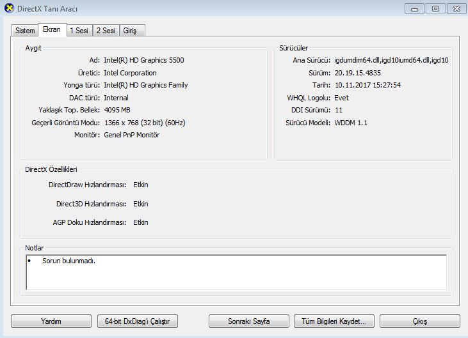Viewport: 468px width, 338px height.
Task: Click the 'AGP Doku Hızlandırması:' label
Action: tap(90, 222)
